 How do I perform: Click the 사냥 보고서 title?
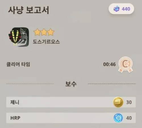click(x=28, y=10)
